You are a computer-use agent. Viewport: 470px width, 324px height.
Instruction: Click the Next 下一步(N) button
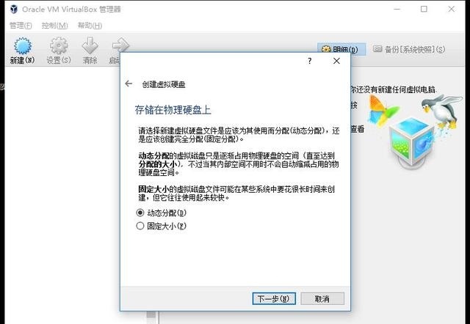[x=274, y=298]
